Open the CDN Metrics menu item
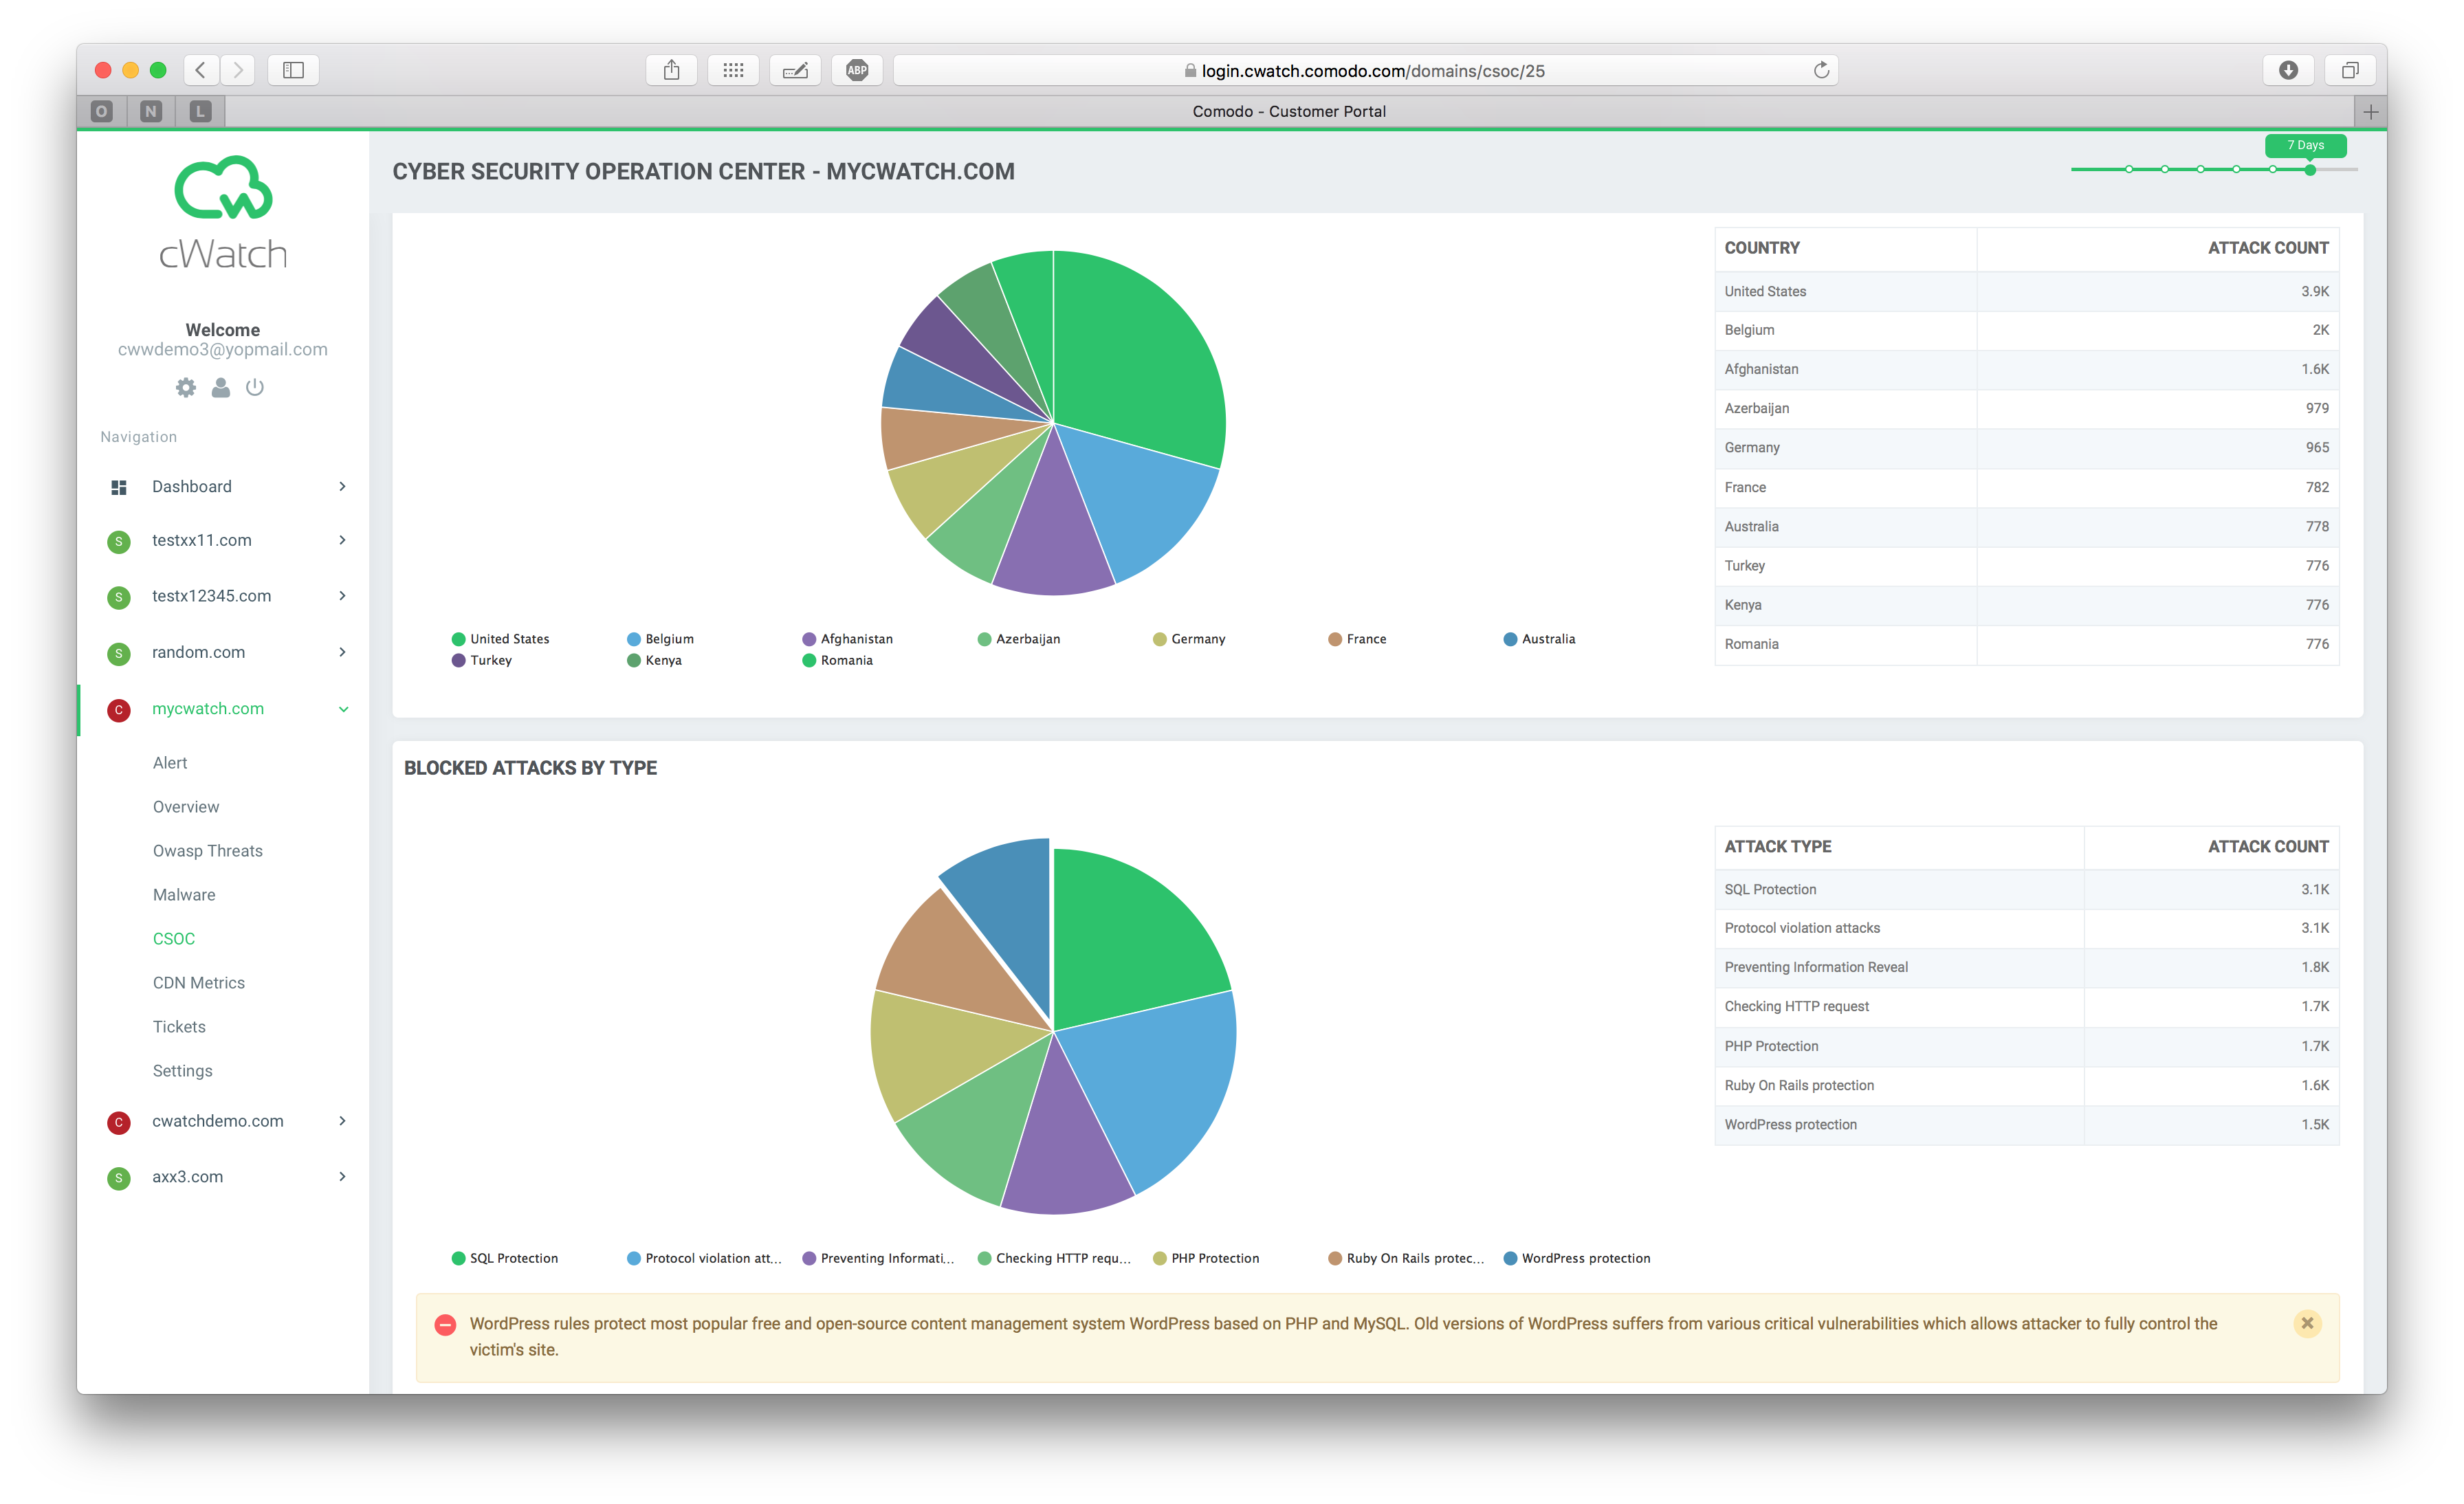2464x1504 pixels. pos(198,983)
